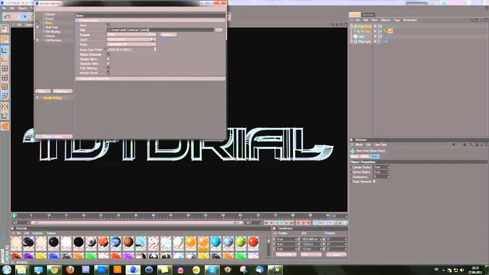Click the File path input field

[160, 30]
